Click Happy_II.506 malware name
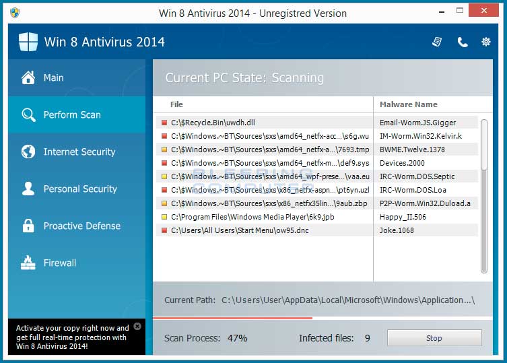 (403, 217)
